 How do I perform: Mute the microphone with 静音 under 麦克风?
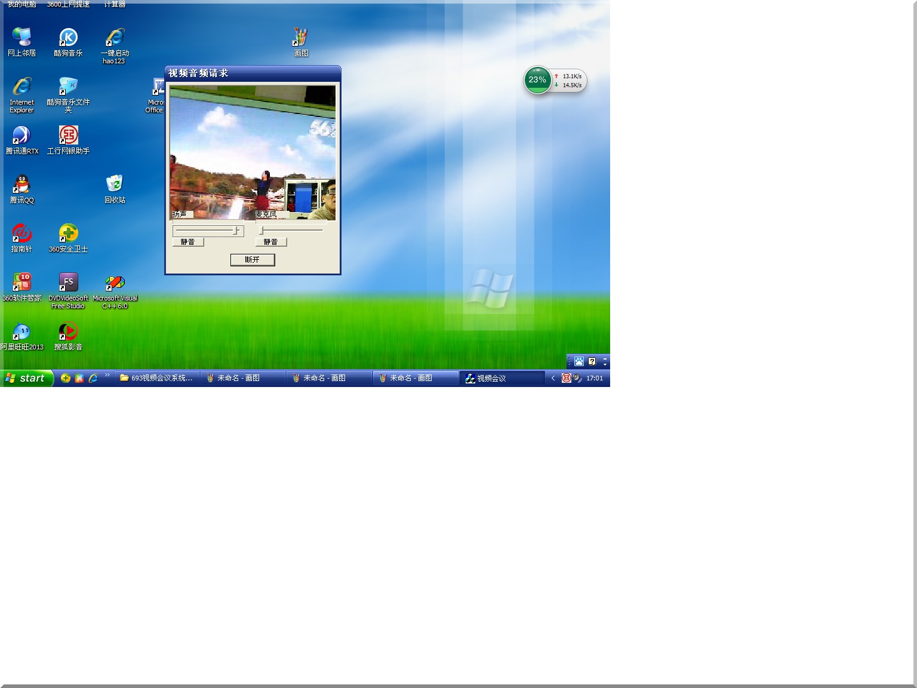[x=270, y=242]
